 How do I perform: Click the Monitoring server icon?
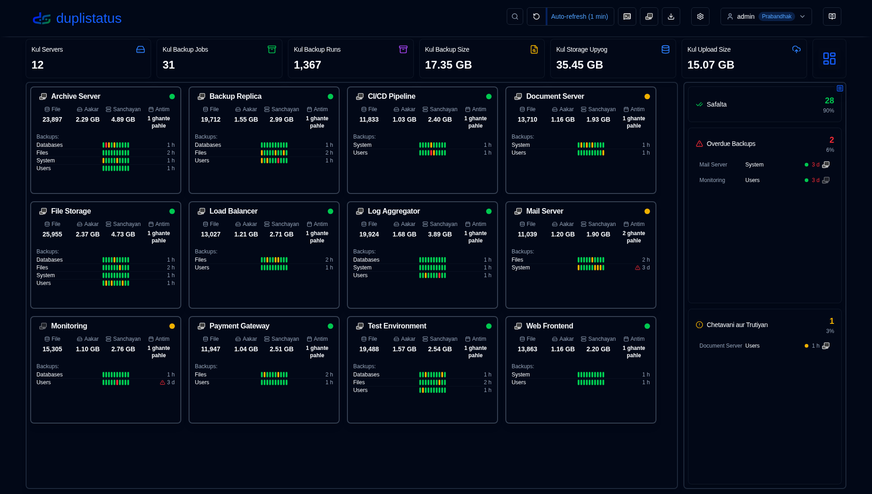(43, 326)
